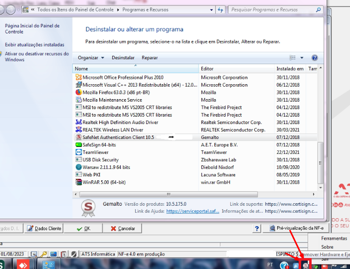Open the AnyDesk taskbar icon
The width and height of the screenshot is (350, 269).
click(23, 265)
